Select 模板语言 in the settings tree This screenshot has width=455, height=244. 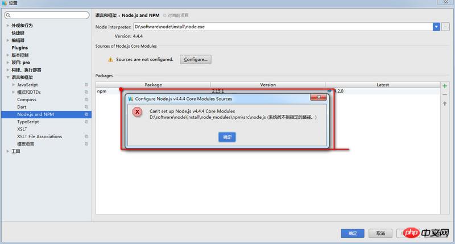tap(26, 144)
